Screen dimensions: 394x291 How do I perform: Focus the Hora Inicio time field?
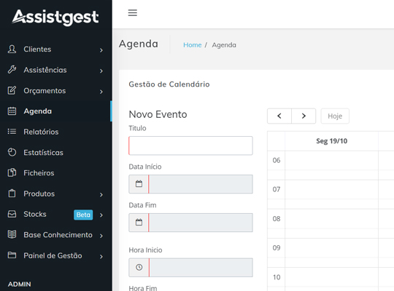tap(201, 268)
